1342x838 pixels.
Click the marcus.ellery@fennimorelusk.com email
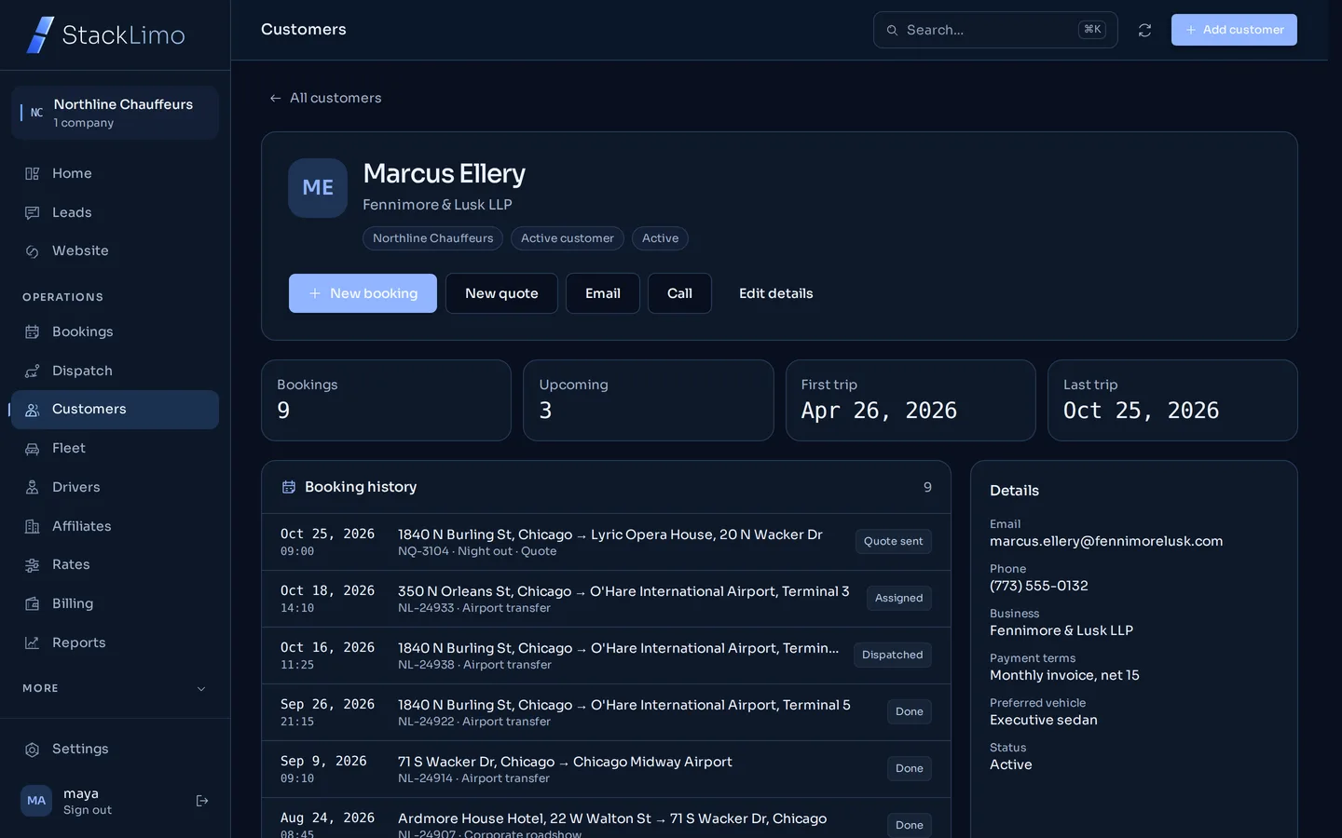pyautogui.click(x=1106, y=542)
